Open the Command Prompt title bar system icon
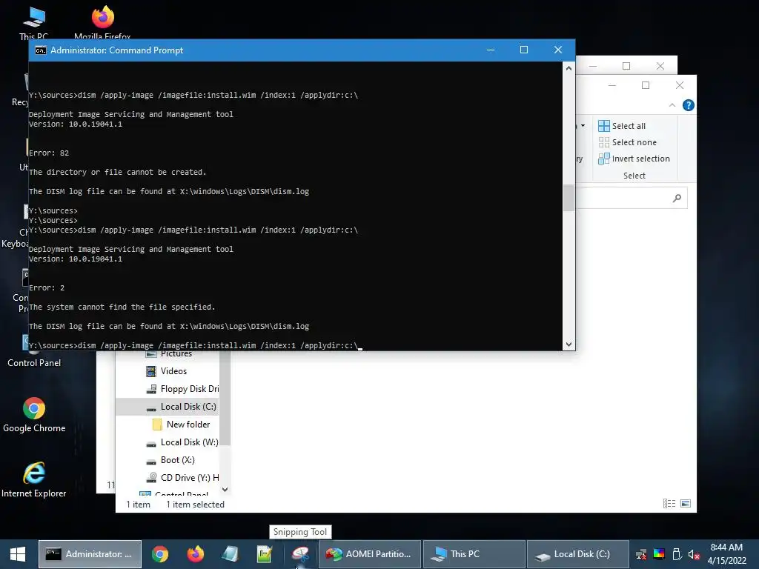 click(41, 50)
